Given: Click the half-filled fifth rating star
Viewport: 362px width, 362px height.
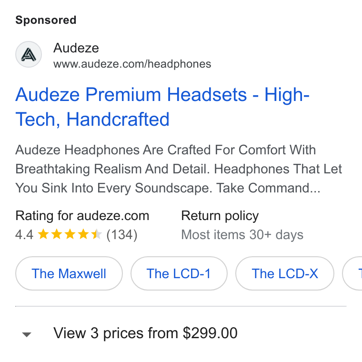Looking at the screenshot, I should [x=96, y=234].
